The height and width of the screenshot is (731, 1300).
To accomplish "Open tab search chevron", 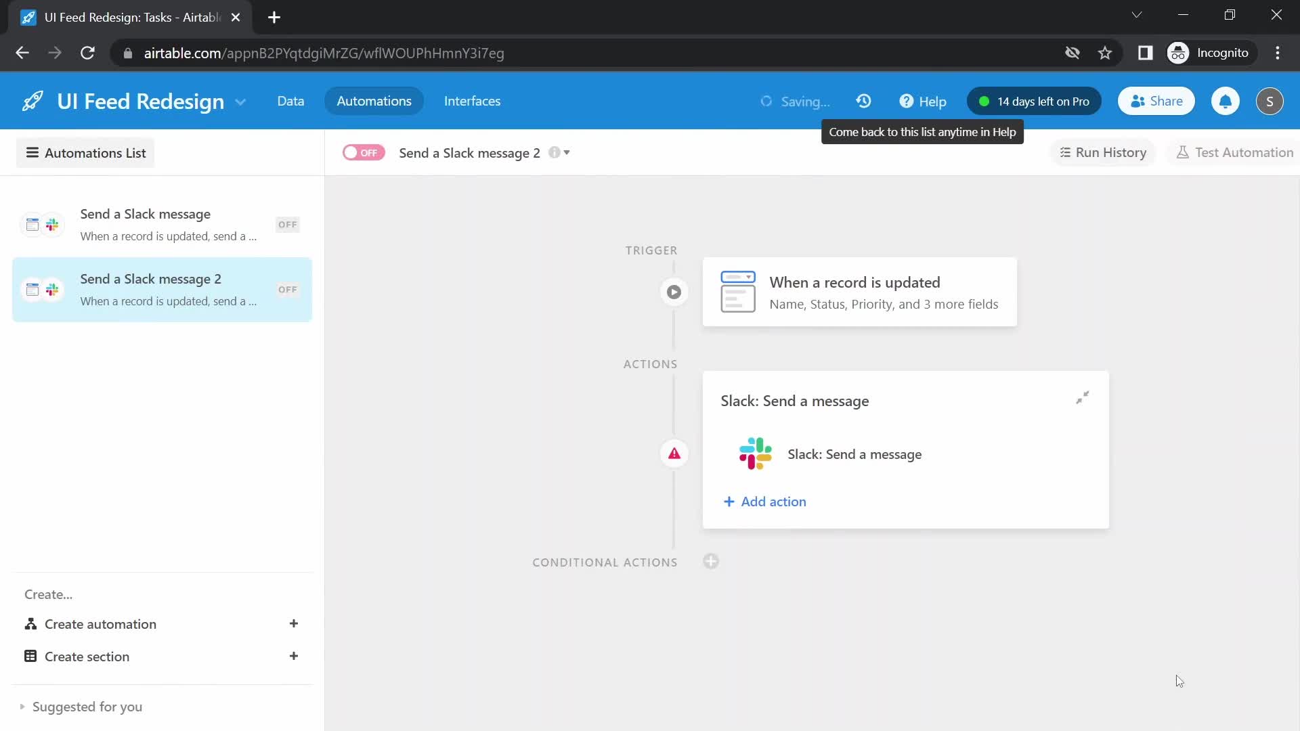I will [1137, 15].
